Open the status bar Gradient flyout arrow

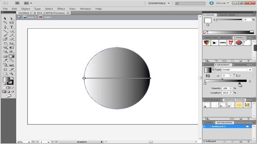coord(102,142)
